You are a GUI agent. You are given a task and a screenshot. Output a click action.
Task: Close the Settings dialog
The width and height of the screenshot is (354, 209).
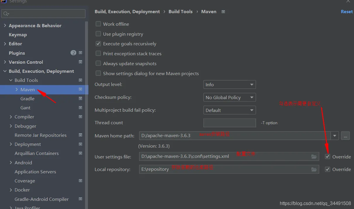348,1
